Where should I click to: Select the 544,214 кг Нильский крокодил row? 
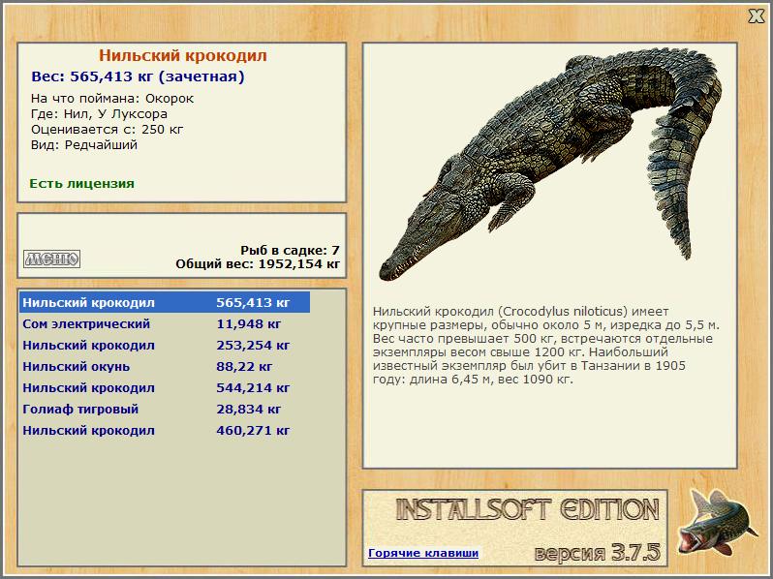165,387
